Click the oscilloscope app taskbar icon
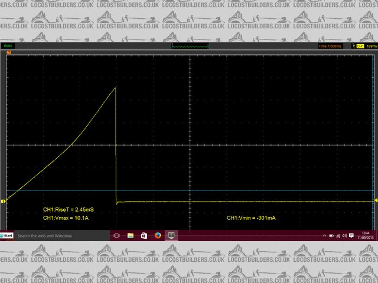The image size is (378, 283). (172, 235)
